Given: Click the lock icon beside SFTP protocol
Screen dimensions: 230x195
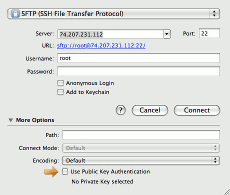Looking at the screenshot, I should pyautogui.click(x=15, y=14).
